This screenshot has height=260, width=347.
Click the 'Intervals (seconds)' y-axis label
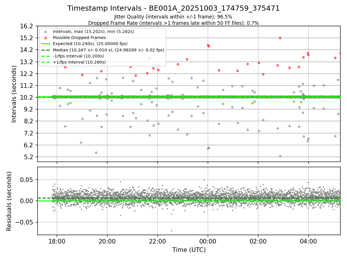tap(14, 94)
